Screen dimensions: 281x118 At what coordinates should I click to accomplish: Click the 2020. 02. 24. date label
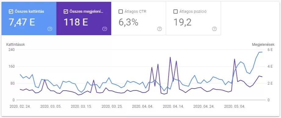coord(20,106)
